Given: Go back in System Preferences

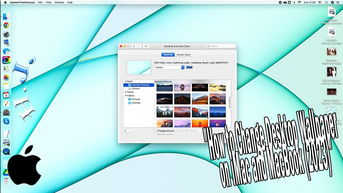Looking at the screenshot, I should 134,46.
